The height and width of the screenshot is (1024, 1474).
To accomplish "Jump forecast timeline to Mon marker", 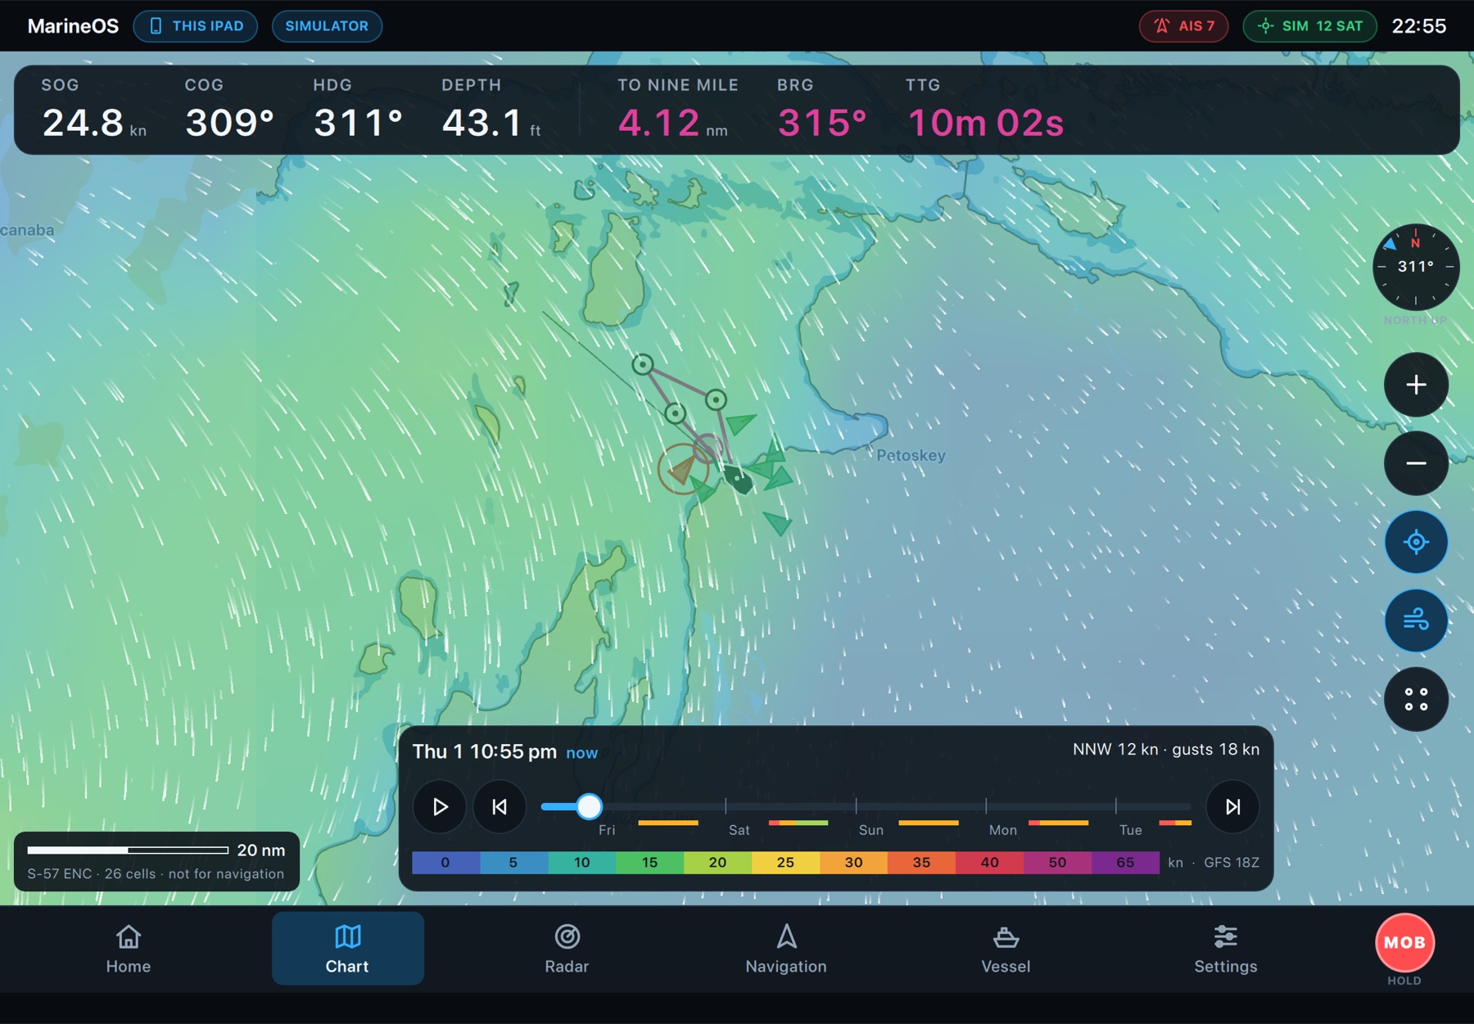I will 1002,830.
